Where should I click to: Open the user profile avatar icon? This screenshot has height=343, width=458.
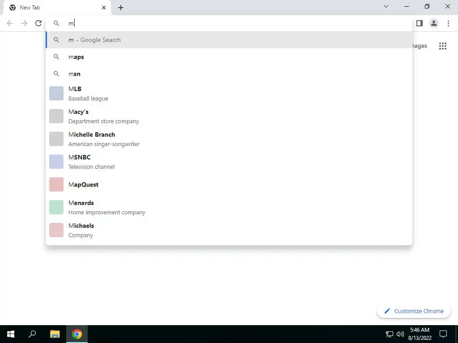coord(434,23)
